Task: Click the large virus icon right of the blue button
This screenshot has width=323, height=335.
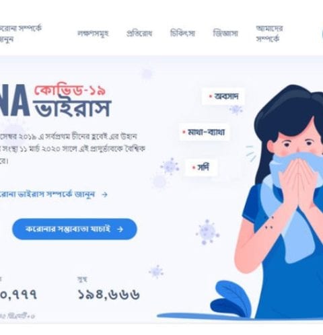Action: point(207,232)
